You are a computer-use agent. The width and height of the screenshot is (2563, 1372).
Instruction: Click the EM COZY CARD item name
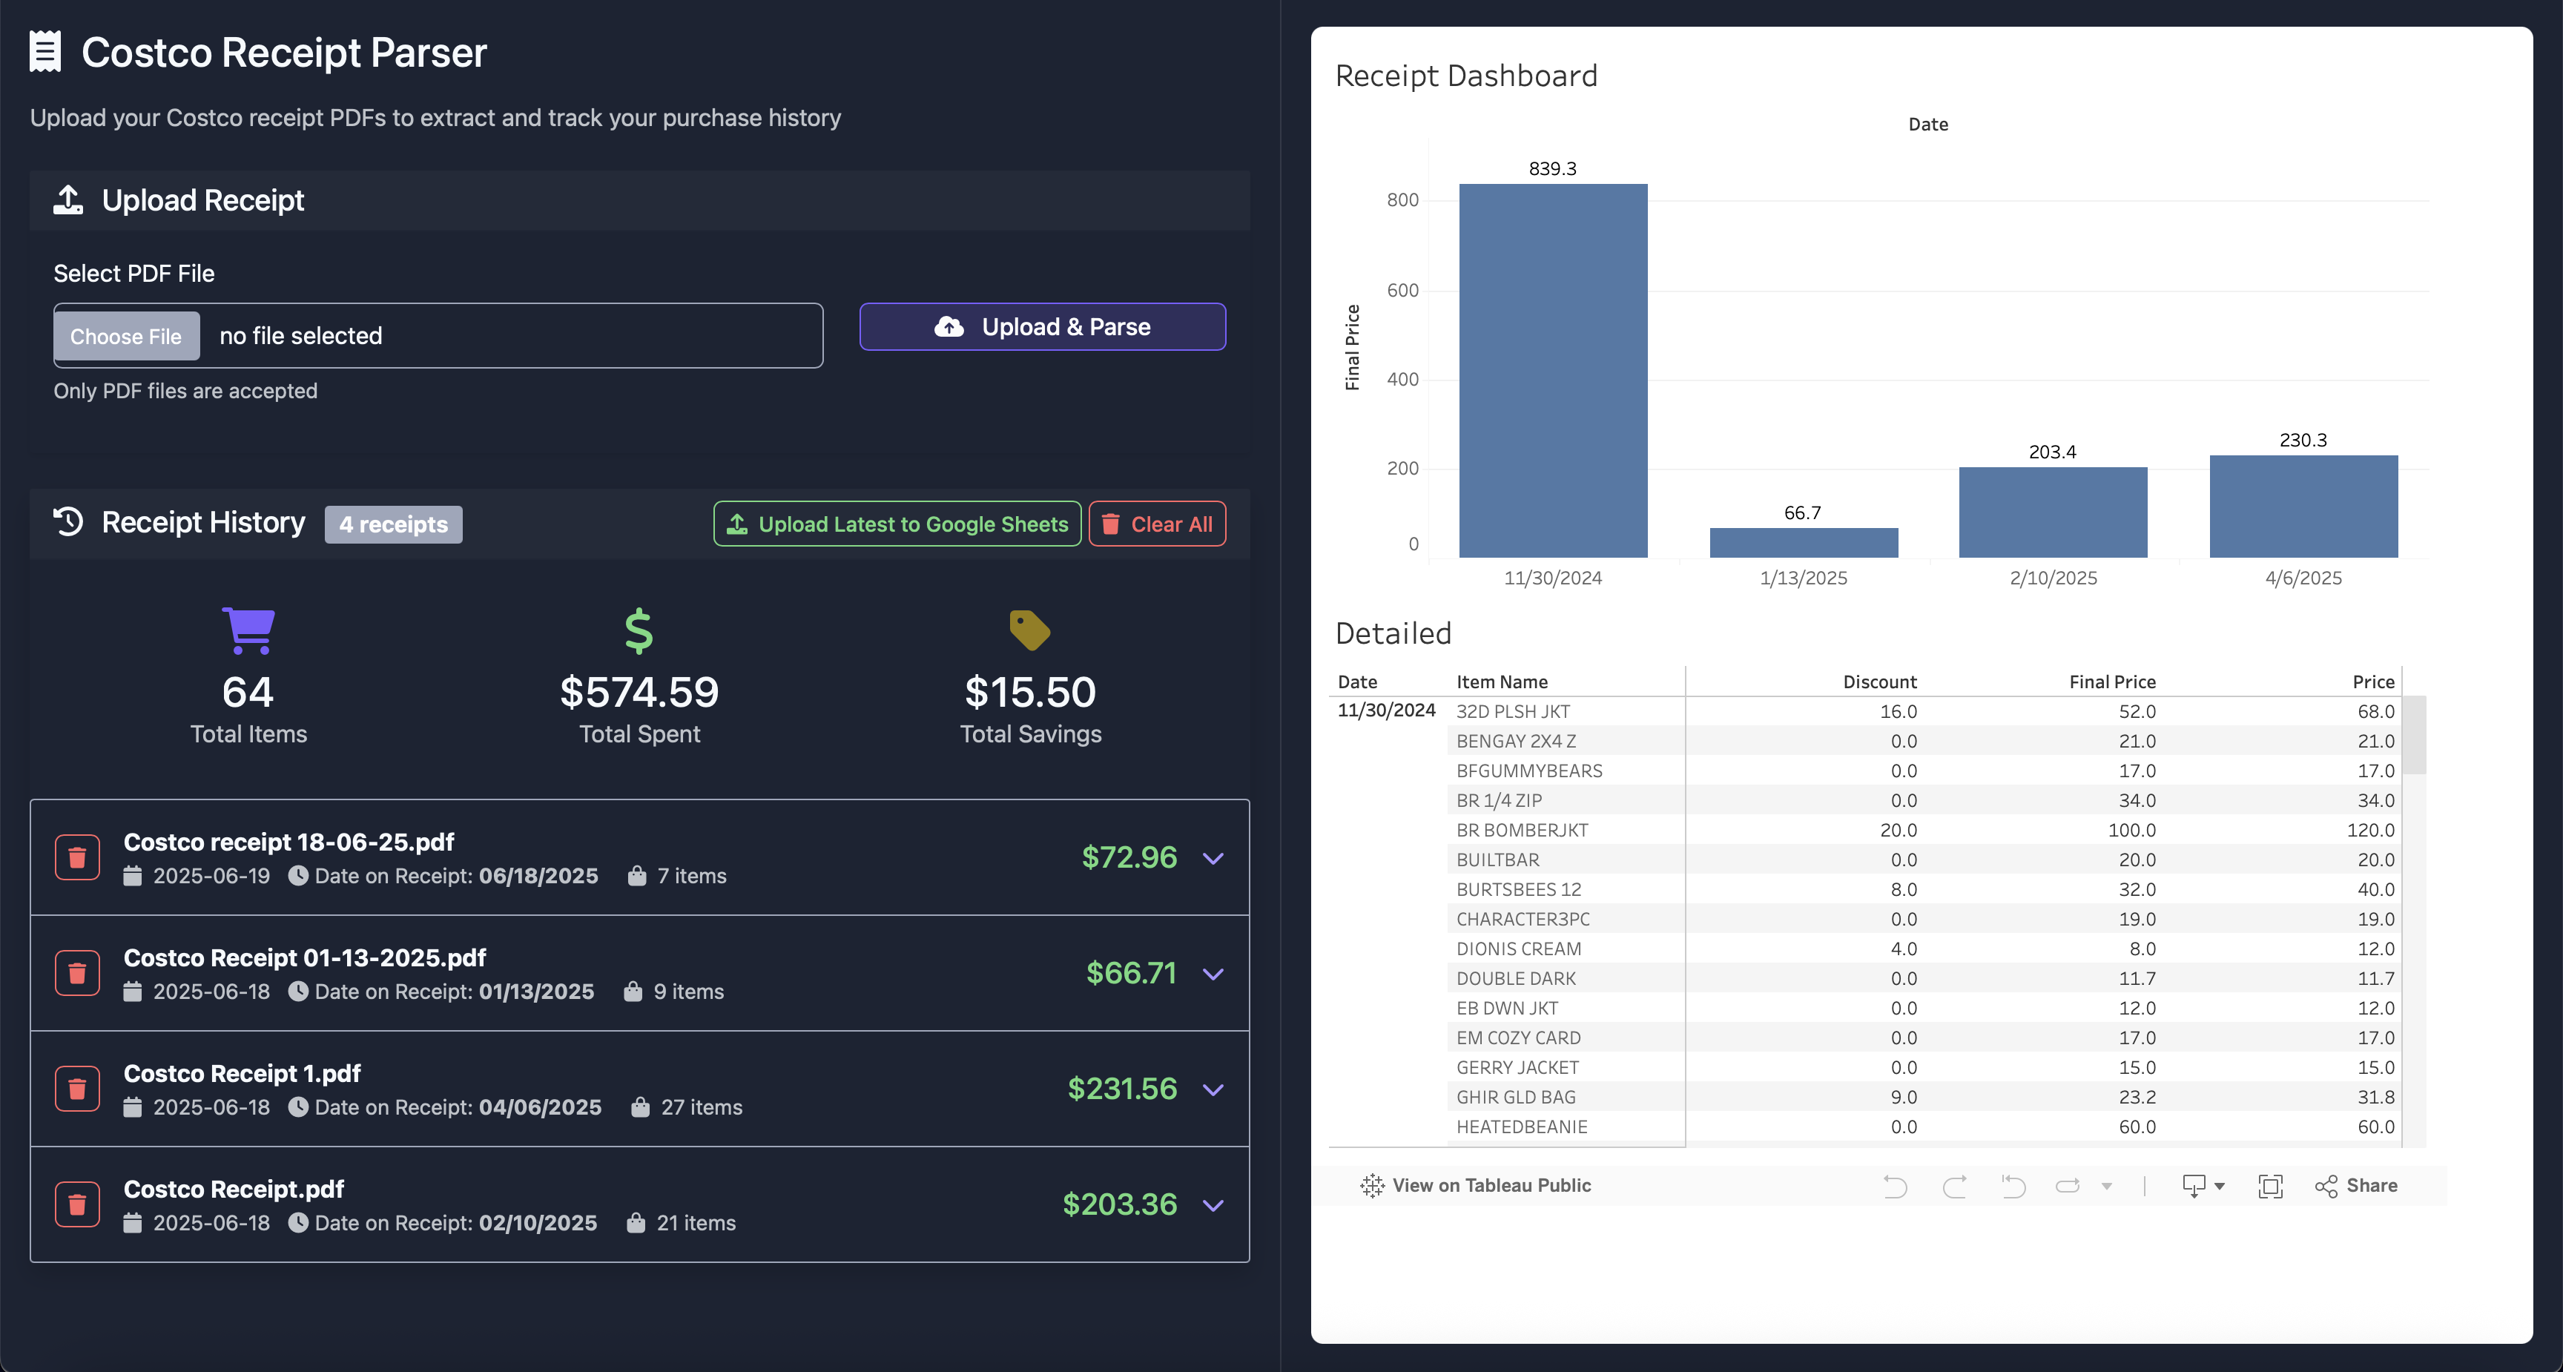tap(1518, 1038)
